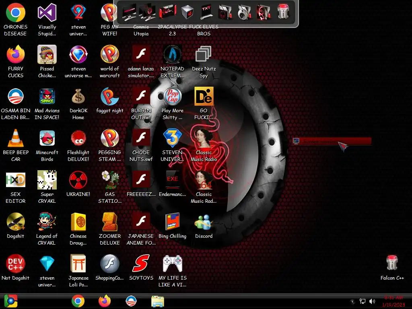Open the 'Classic Music Radio' portrait icon

(204, 138)
